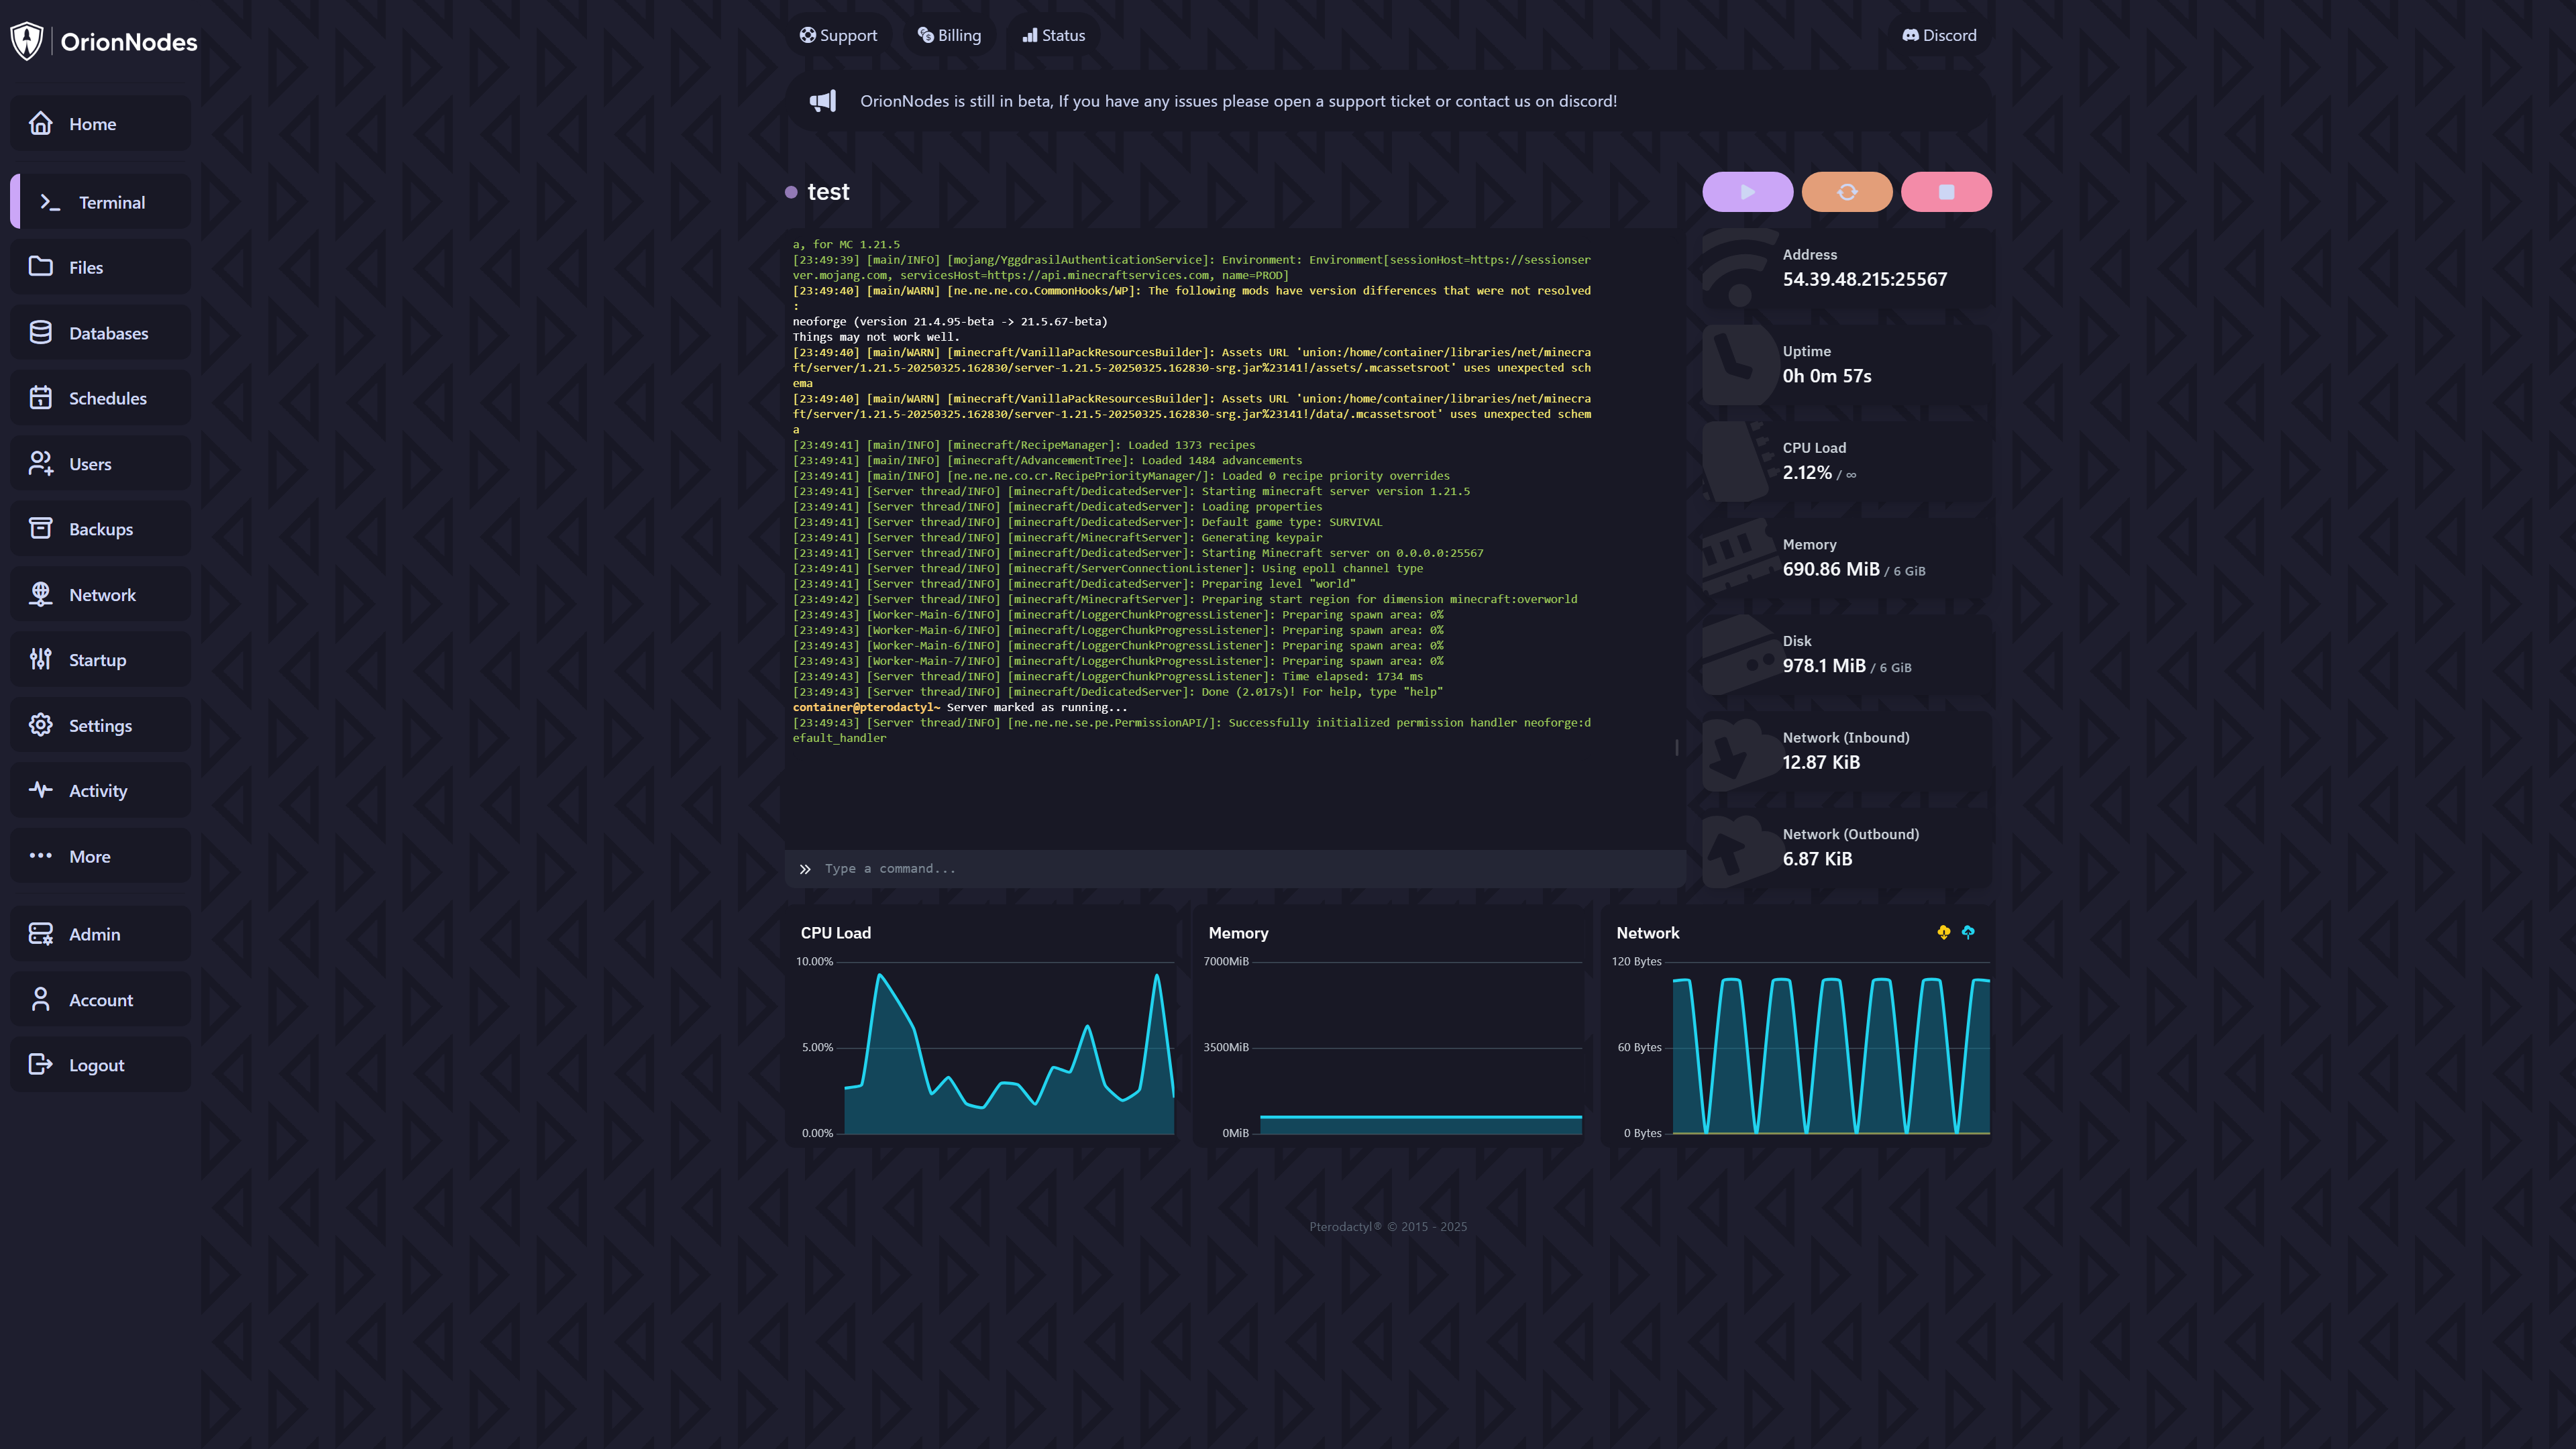Click the megaphone announcement icon
This screenshot has width=2576, height=1449.
click(822, 101)
